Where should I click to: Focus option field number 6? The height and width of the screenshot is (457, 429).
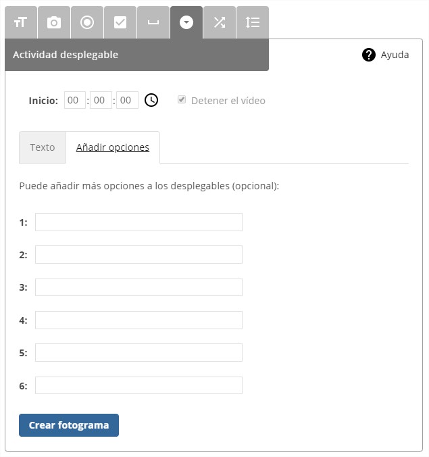[138, 385]
